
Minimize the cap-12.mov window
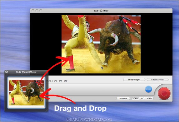37,11
